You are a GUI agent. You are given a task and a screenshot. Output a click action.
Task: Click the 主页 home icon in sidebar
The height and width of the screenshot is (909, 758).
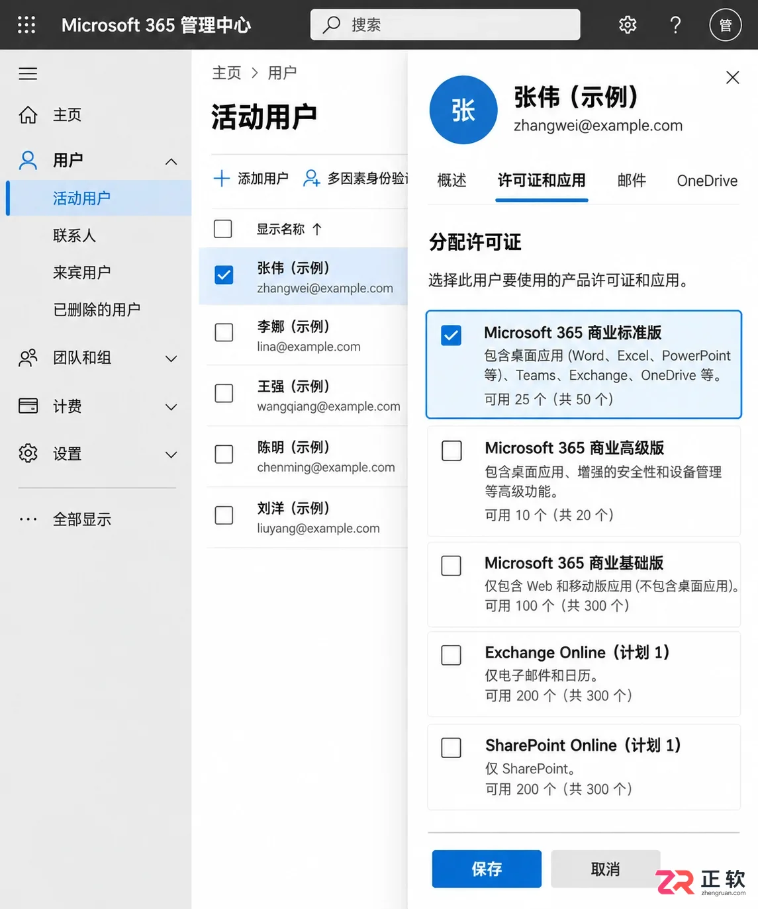point(28,114)
